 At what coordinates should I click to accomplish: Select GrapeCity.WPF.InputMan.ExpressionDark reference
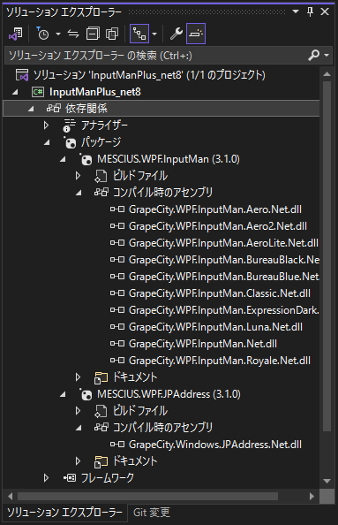224,310
